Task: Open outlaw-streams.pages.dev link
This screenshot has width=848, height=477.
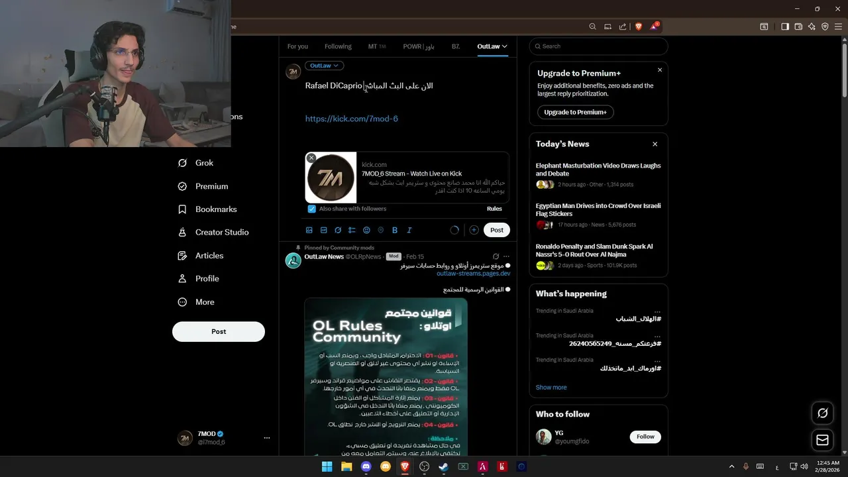Action: [474, 274]
